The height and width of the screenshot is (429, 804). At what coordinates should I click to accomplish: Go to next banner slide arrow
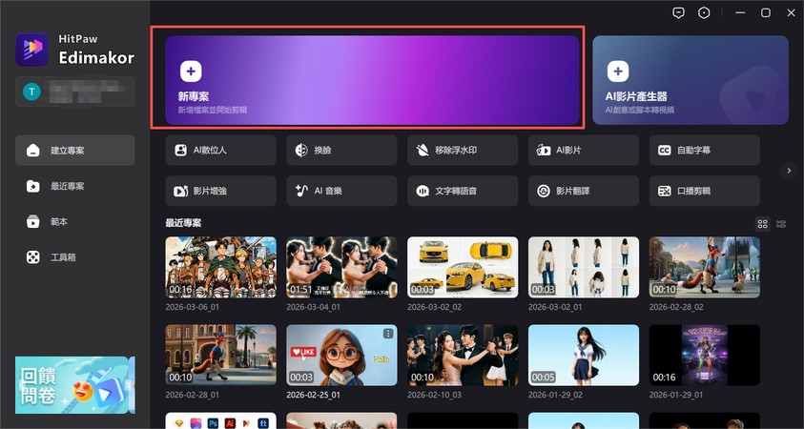point(128,385)
